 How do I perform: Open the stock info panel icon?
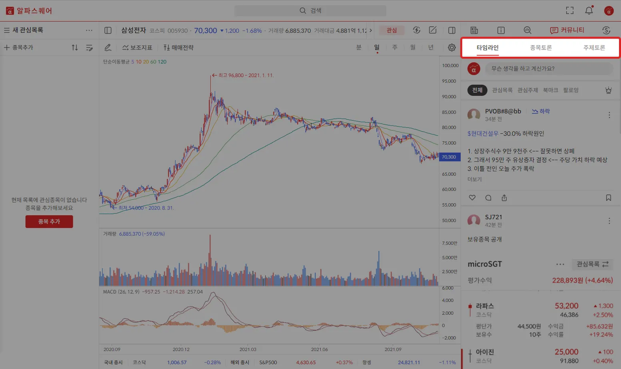(501, 30)
